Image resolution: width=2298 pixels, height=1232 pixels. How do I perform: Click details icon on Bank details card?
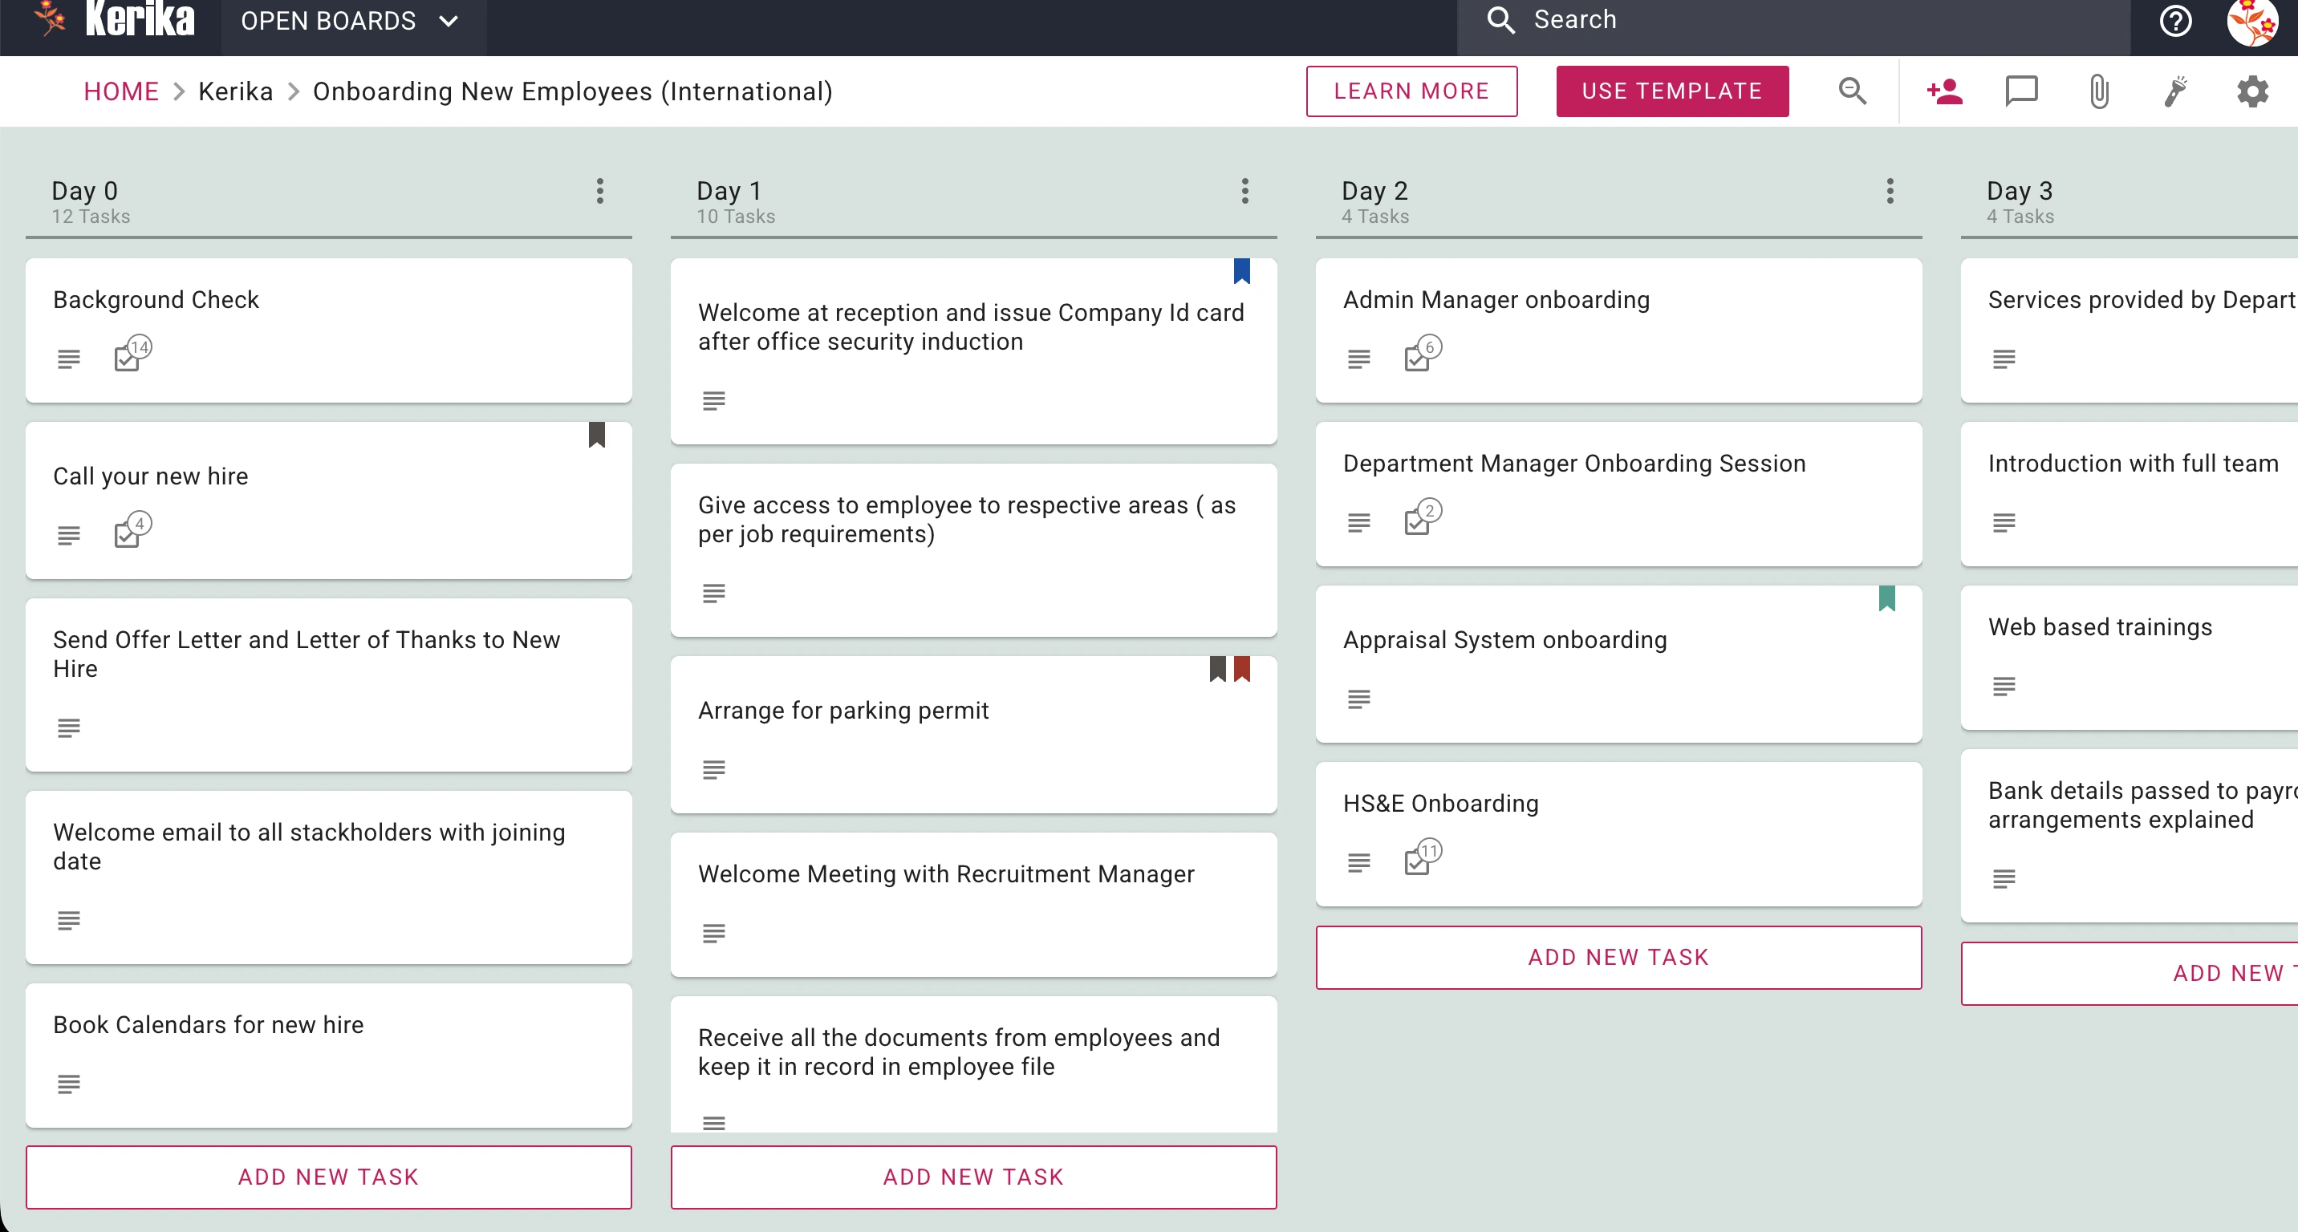point(2004,879)
